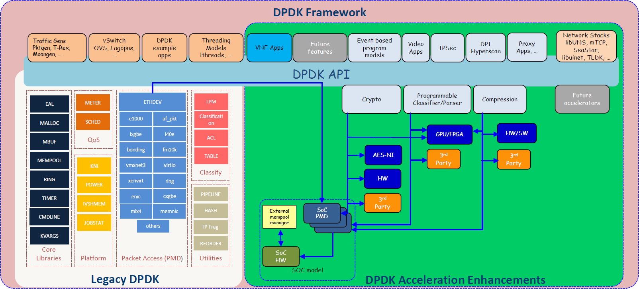Select the SoC PMD block

click(322, 213)
